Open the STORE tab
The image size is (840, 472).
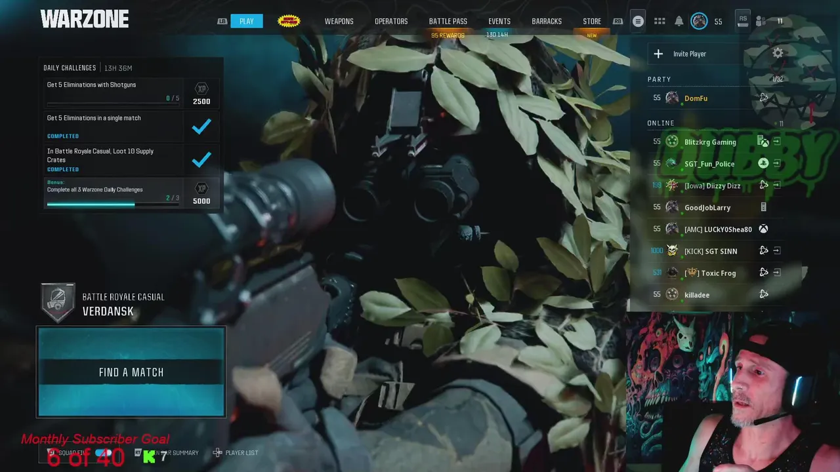[x=592, y=22]
